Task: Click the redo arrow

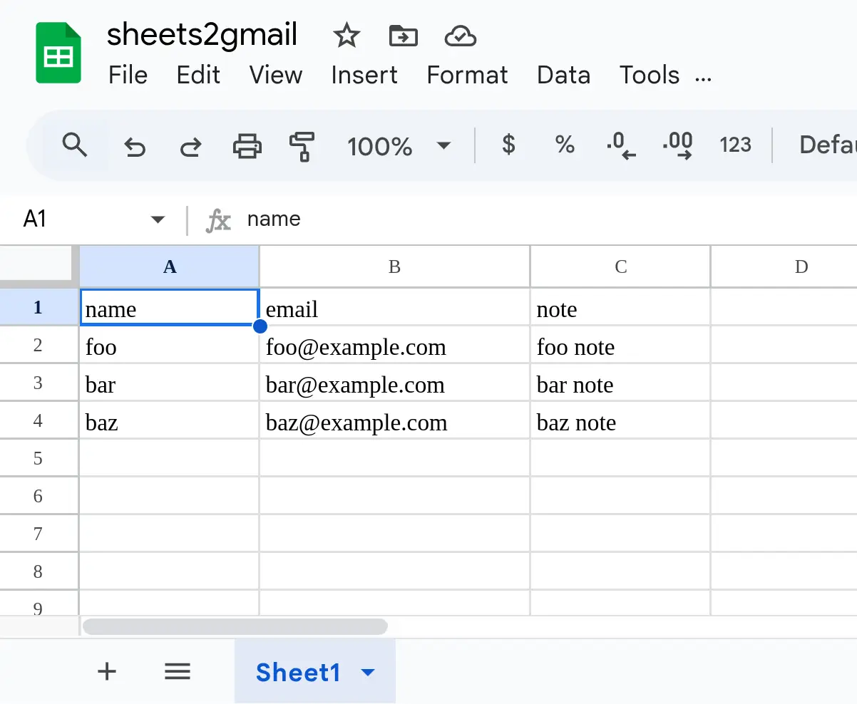Action: click(x=190, y=147)
